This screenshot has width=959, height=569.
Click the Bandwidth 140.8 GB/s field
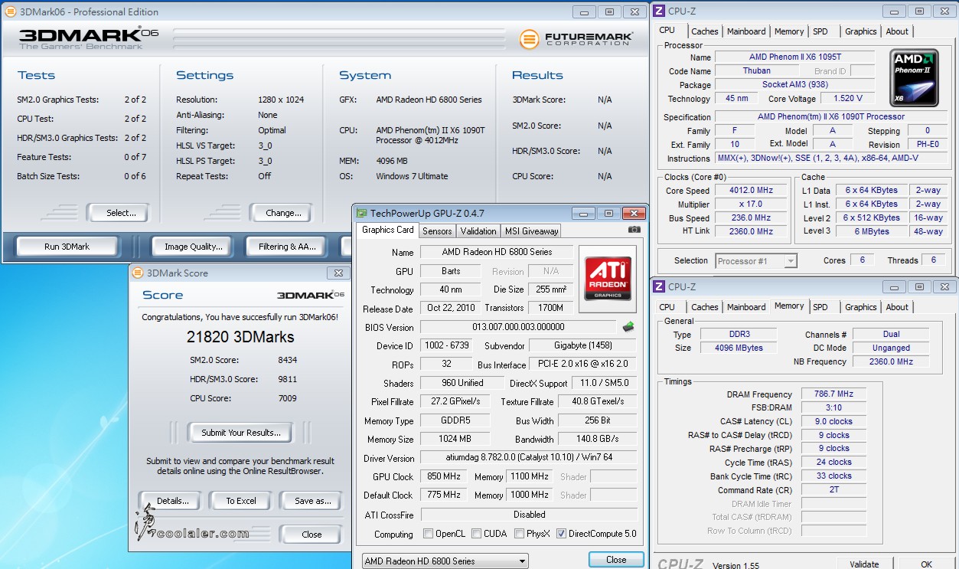click(598, 440)
